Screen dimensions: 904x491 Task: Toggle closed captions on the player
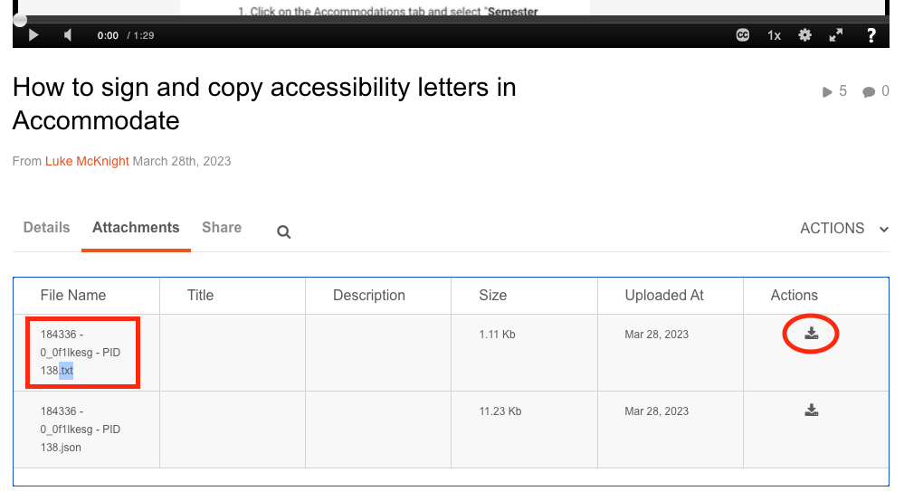[x=743, y=35]
